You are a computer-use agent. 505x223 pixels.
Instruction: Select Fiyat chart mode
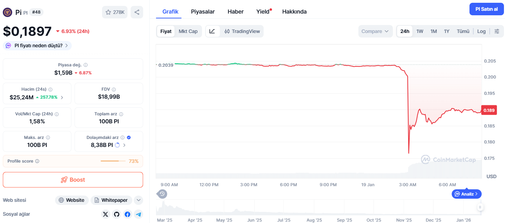click(166, 31)
